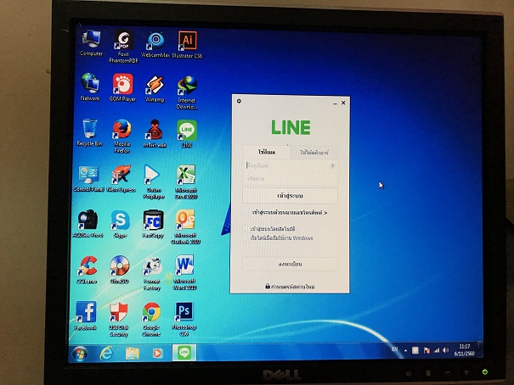Image resolution: width=514 pixels, height=385 pixels.
Task: Open Windows Explorer folder on taskbar
Action: 133,354
